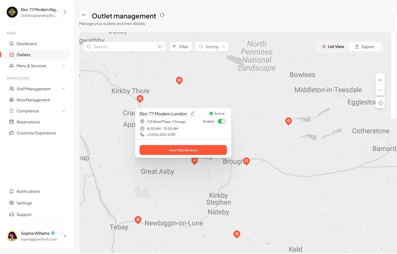Click the map pin near Kirkby Thore
This screenshot has height=254, width=397.
[x=140, y=99]
